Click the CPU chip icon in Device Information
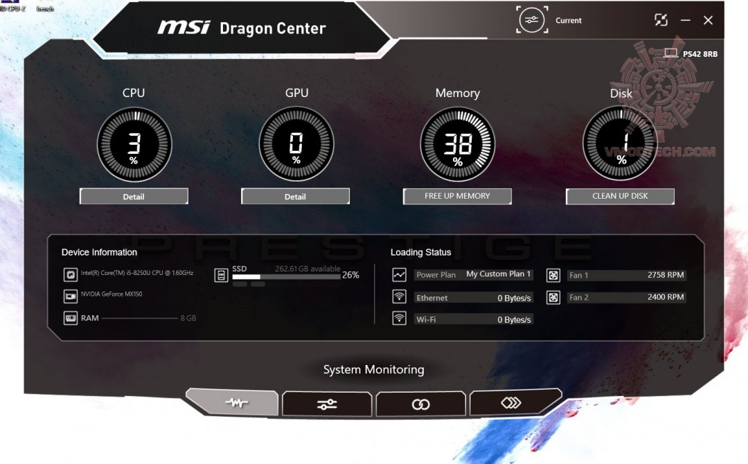748x464 pixels. click(x=71, y=275)
